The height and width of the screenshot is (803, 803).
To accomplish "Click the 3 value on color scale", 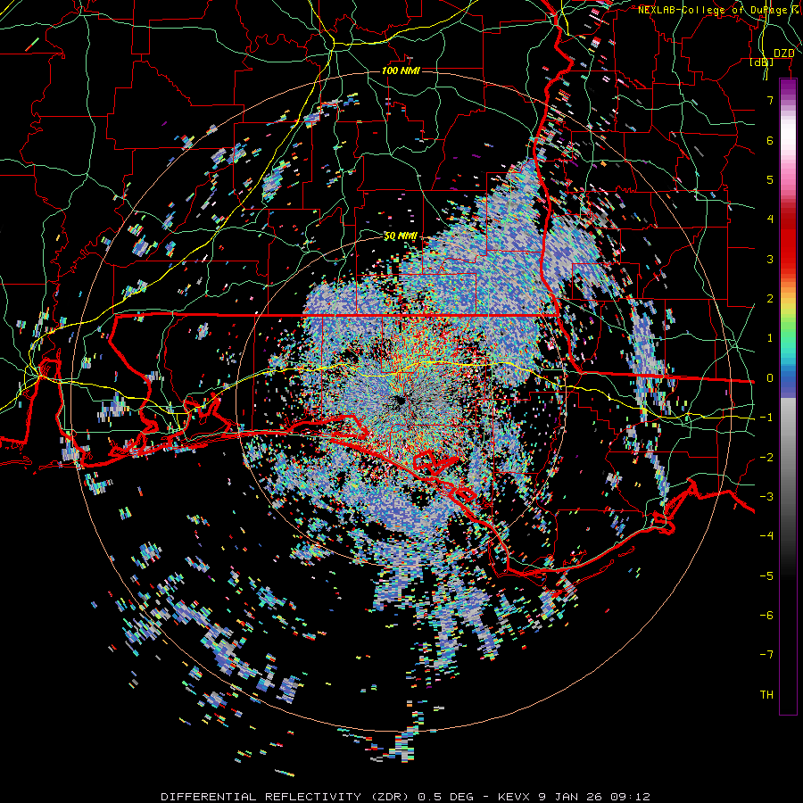I will click(770, 259).
